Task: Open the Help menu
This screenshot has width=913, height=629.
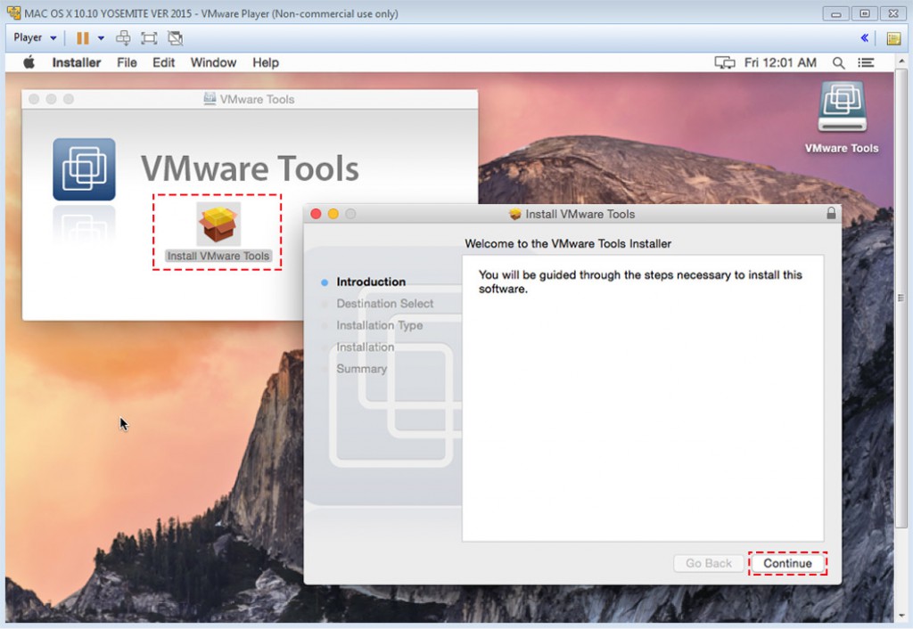Action: pyautogui.click(x=266, y=62)
